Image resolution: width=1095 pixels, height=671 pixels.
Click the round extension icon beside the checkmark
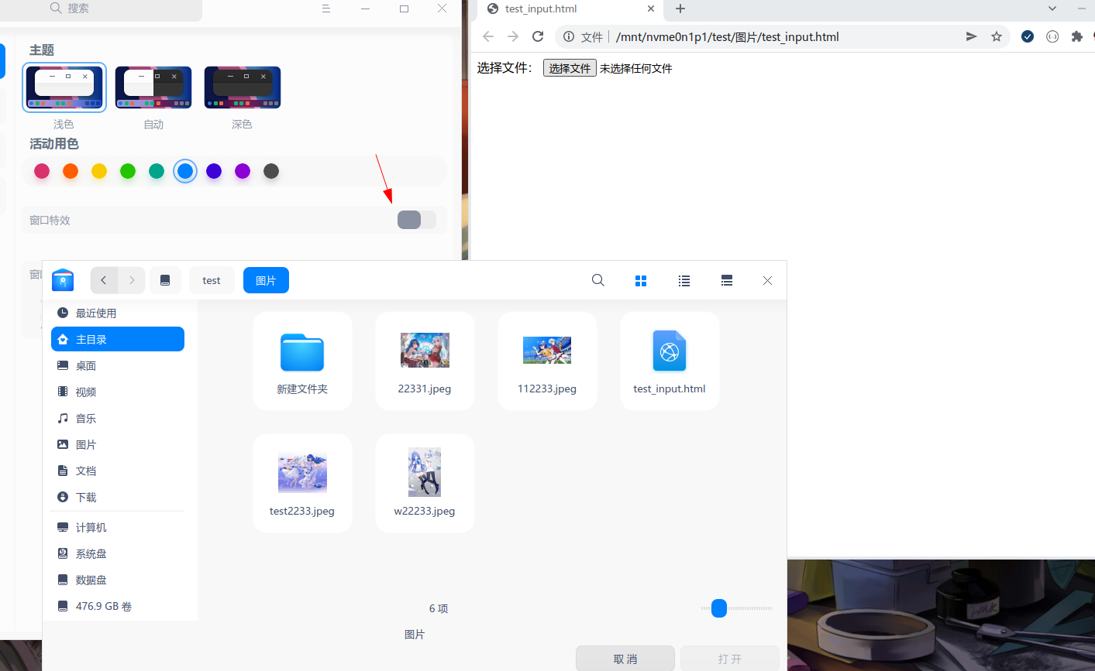[1052, 36]
